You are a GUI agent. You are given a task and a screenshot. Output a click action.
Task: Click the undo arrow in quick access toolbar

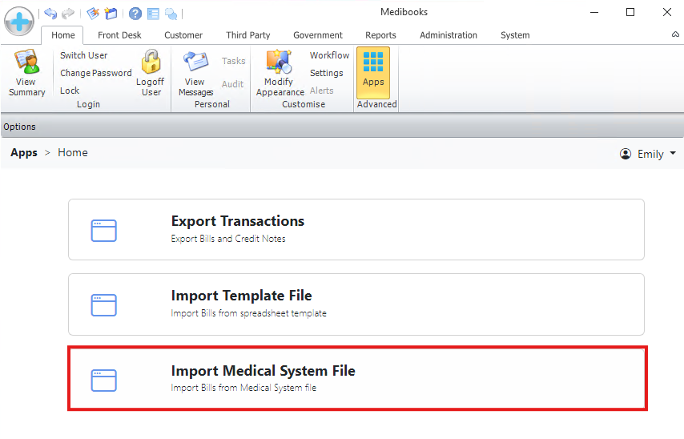[x=50, y=13]
